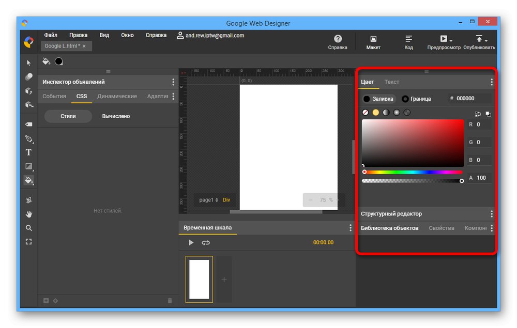This screenshot has height=328, width=517.
Task: Open the page1 selector dropdown
Action: click(208, 200)
